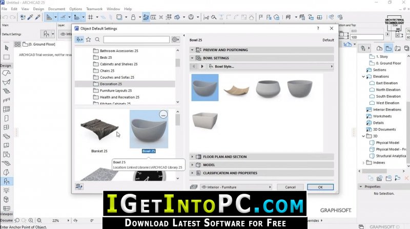Click the search magnifier icon in dialog

click(x=97, y=39)
